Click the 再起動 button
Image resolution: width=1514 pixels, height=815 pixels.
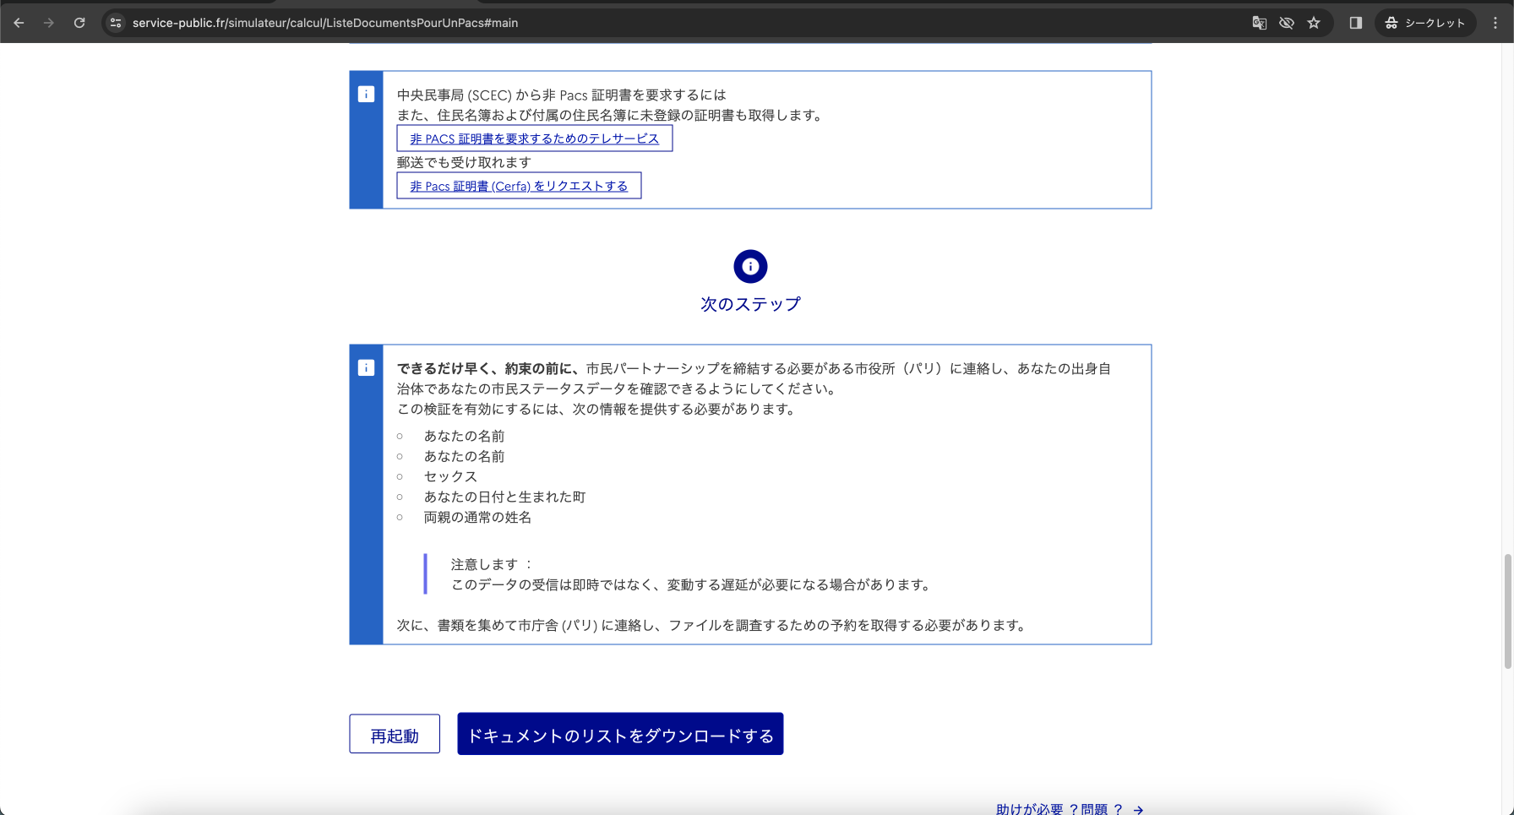tap(395, 734)
